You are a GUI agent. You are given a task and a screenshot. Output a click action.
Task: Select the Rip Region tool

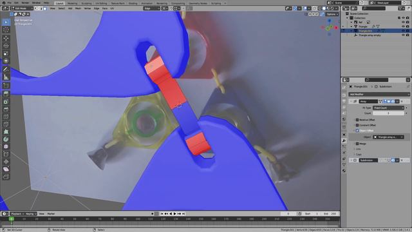coord(6,177)
